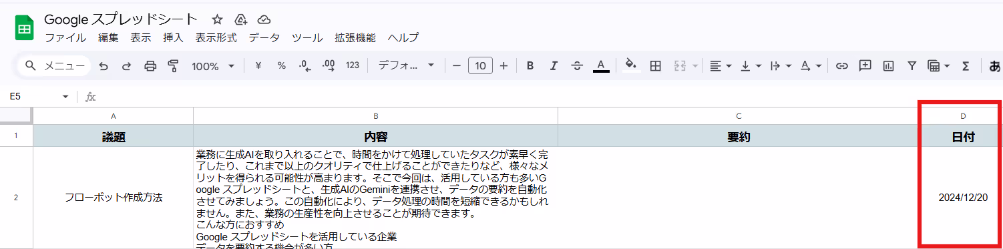Open the fill color picker
The height and width of the screenshot is (249, 1003).
click(630, 65)
